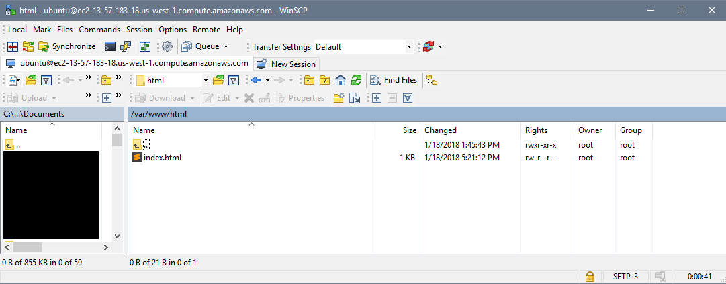The width and height of the screenshot is (726, 284).
Task: Click the local Select Files plus icon
Action: [107, 98]
